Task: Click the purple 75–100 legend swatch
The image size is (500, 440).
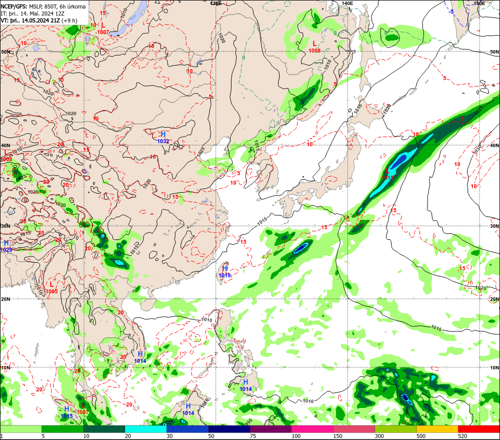Action: tap(270, 429)
